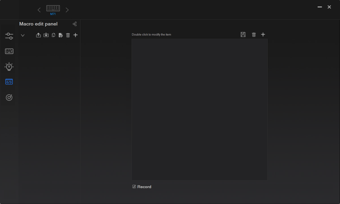Add new macro with left panel plus
This screenshot has width=340, height=204.
click(x=76, y=35)
